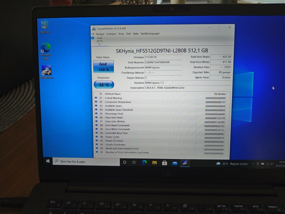Open the Fil menu
The height and width of the screenshot is (214, 285).
pos(93,34)
